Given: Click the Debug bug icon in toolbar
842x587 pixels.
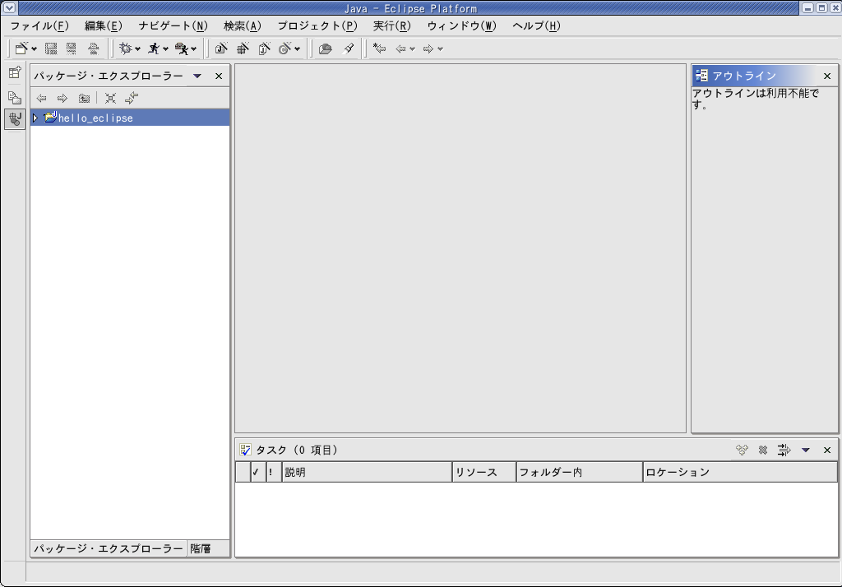Looking at the screenshot, I should coord(126,49).
